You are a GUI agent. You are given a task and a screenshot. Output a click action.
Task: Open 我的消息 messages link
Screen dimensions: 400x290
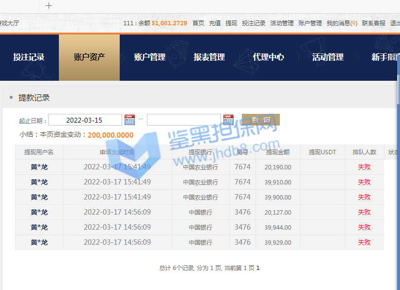click(x=342, y=23)
